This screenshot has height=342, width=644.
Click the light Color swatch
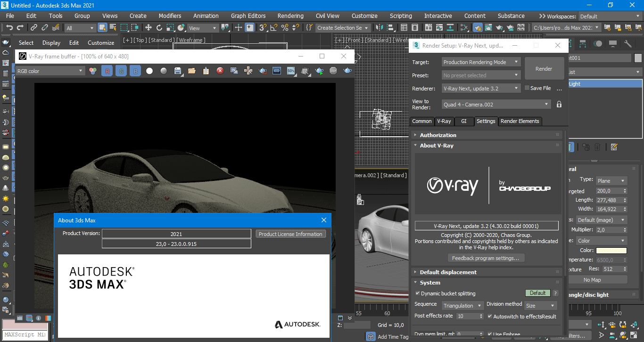pos(611,251)
